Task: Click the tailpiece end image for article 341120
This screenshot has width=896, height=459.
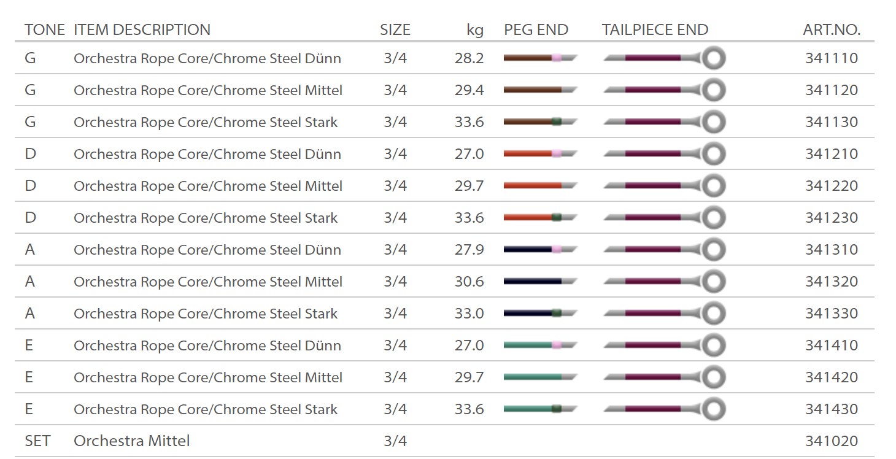Action: click(x=663, y=90)
